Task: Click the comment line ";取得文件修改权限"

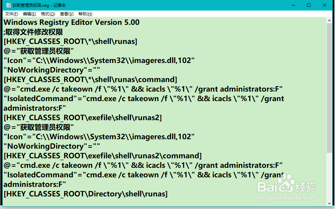Action: click(33, 32)
